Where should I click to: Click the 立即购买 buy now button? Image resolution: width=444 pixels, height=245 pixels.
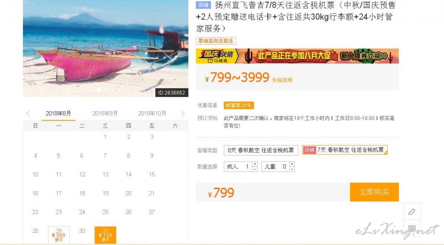point(374,192)
